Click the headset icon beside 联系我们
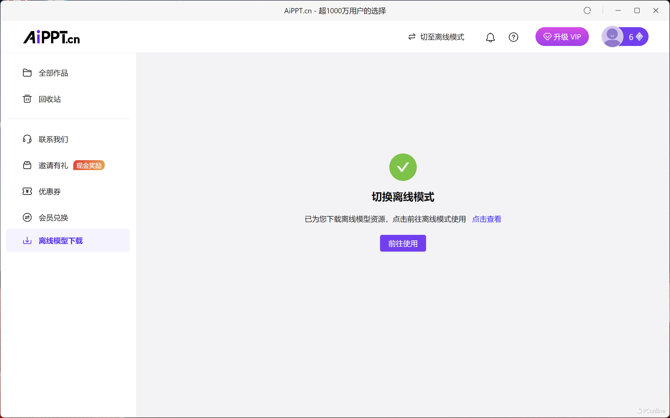Screen dimensions: 670x418 point(27,139)
